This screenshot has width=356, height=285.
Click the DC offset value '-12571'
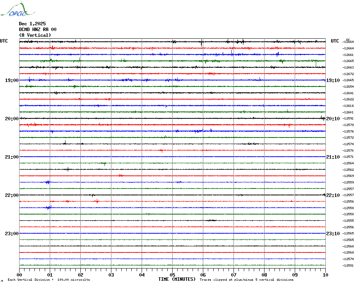348,157
